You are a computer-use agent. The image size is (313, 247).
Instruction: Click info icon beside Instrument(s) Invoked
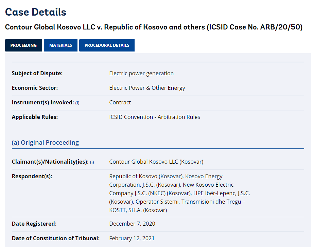(77, 103)
